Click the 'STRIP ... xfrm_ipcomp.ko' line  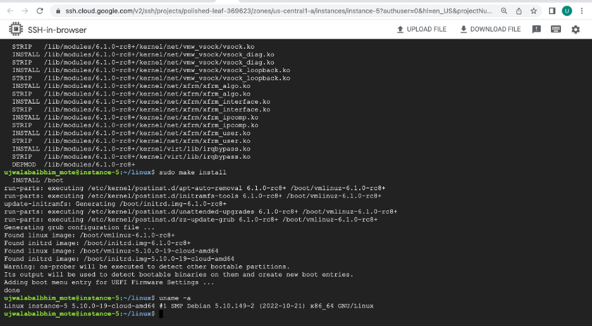click(135, 125)
